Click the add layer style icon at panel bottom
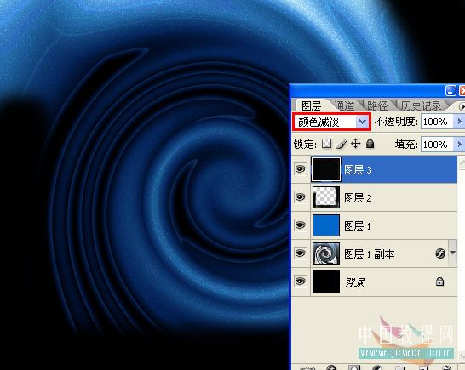 [331, 367]
